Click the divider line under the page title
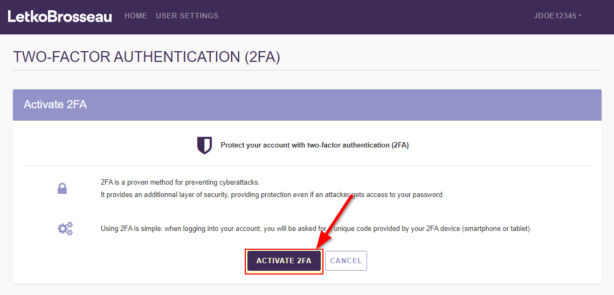 [x=307, y=70]
